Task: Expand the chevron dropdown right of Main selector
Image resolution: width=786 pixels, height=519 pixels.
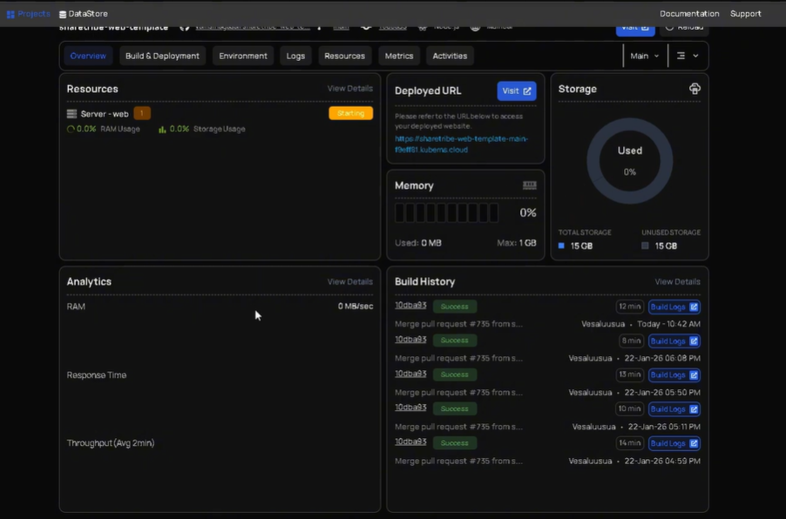Action: click(x=695, y=55)
